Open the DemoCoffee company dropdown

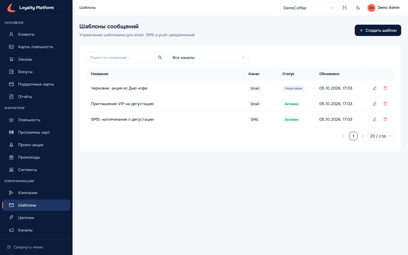point(308,8)
